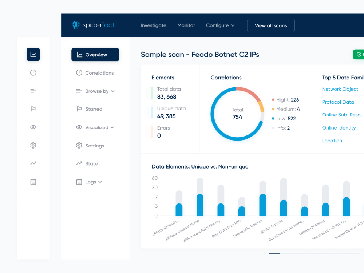
Task: Open settings gear icon in narrow sidebar
Action: [33, 145]
